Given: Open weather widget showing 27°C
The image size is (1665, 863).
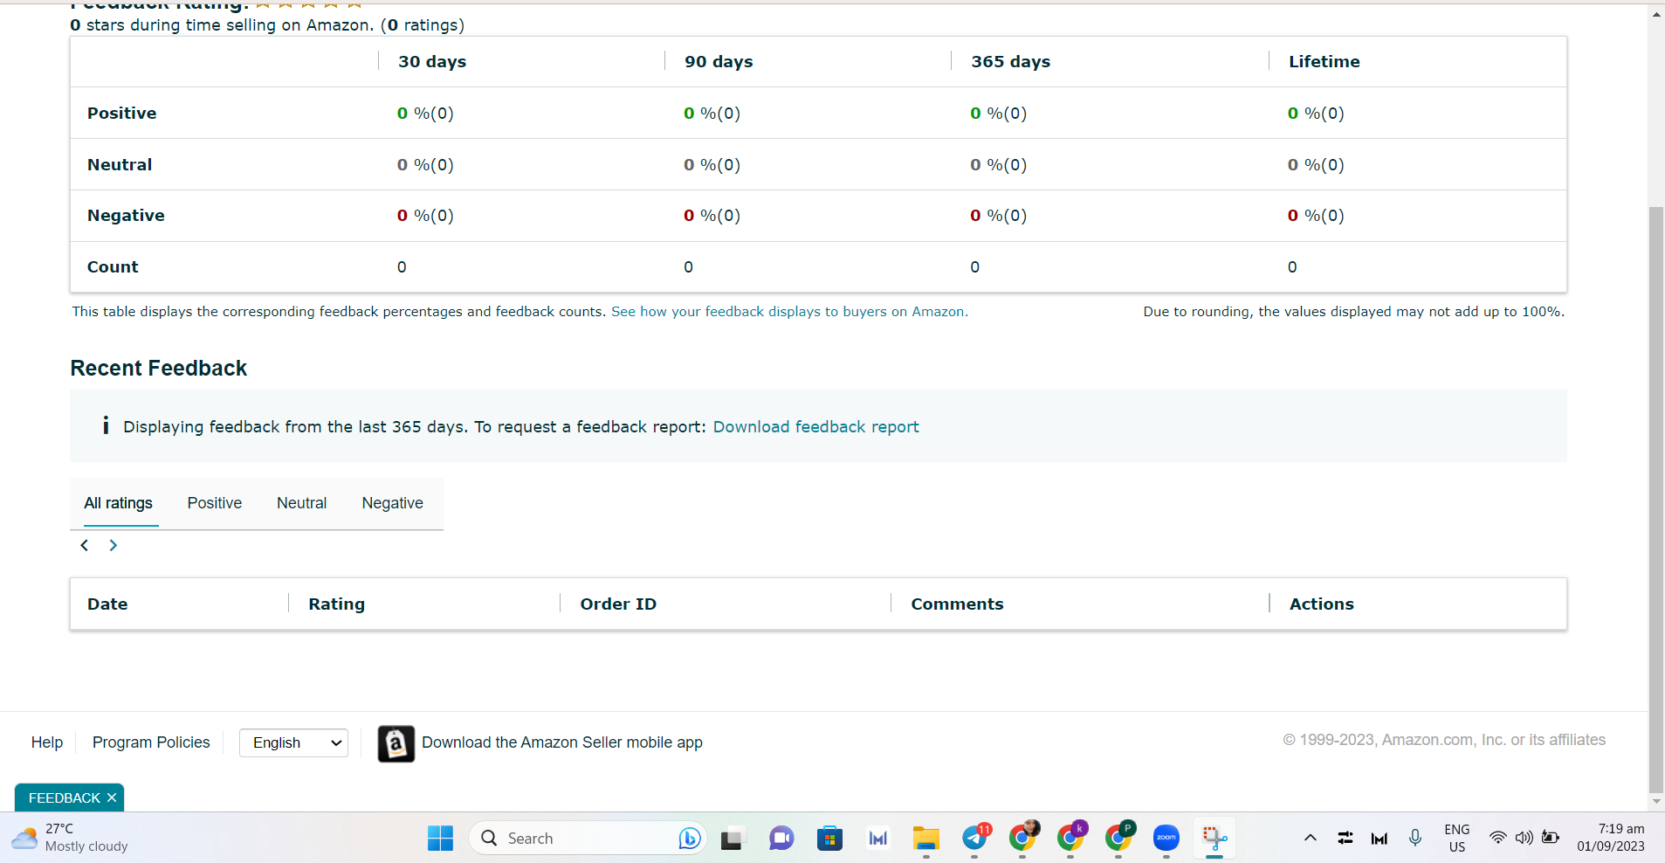Looking at the screenshot, I should (70, 838).
